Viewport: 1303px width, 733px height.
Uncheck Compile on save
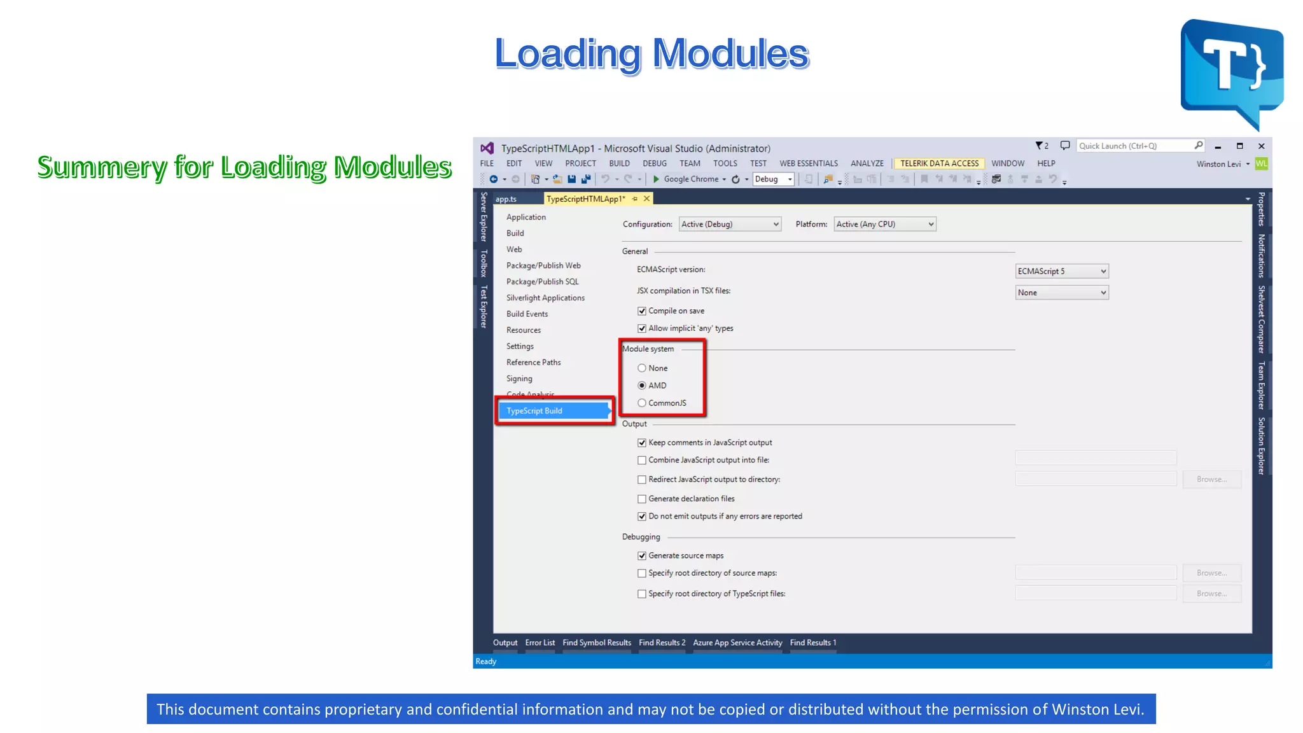click(642, 311)
